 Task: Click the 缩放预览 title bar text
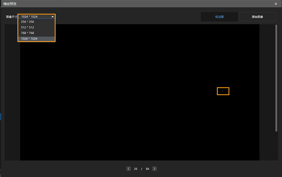[10, 4]
